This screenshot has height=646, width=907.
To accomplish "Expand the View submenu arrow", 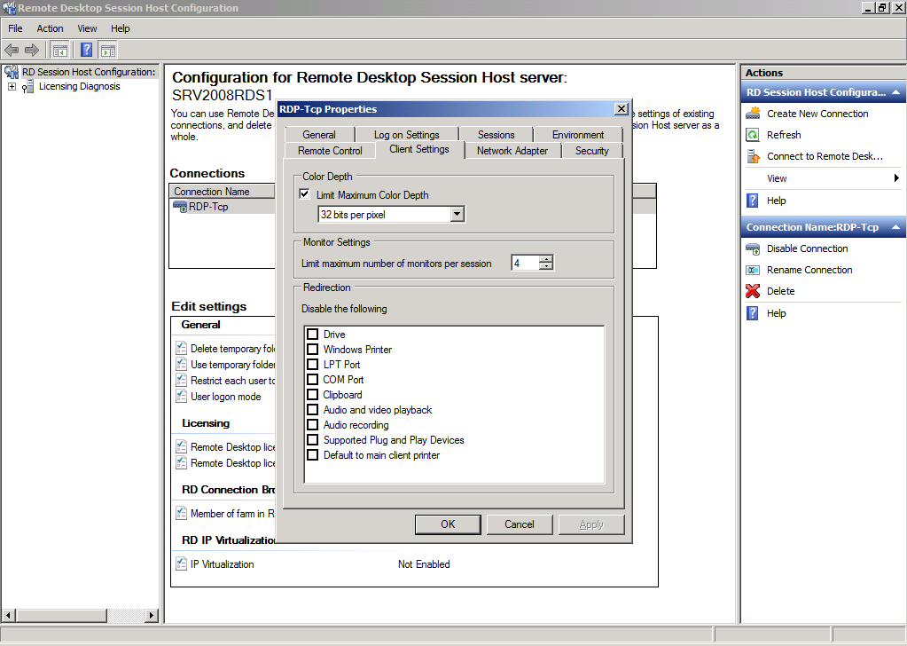I will point(896,178).
